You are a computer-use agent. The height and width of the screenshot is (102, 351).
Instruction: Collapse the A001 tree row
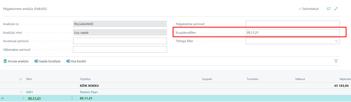21,92
